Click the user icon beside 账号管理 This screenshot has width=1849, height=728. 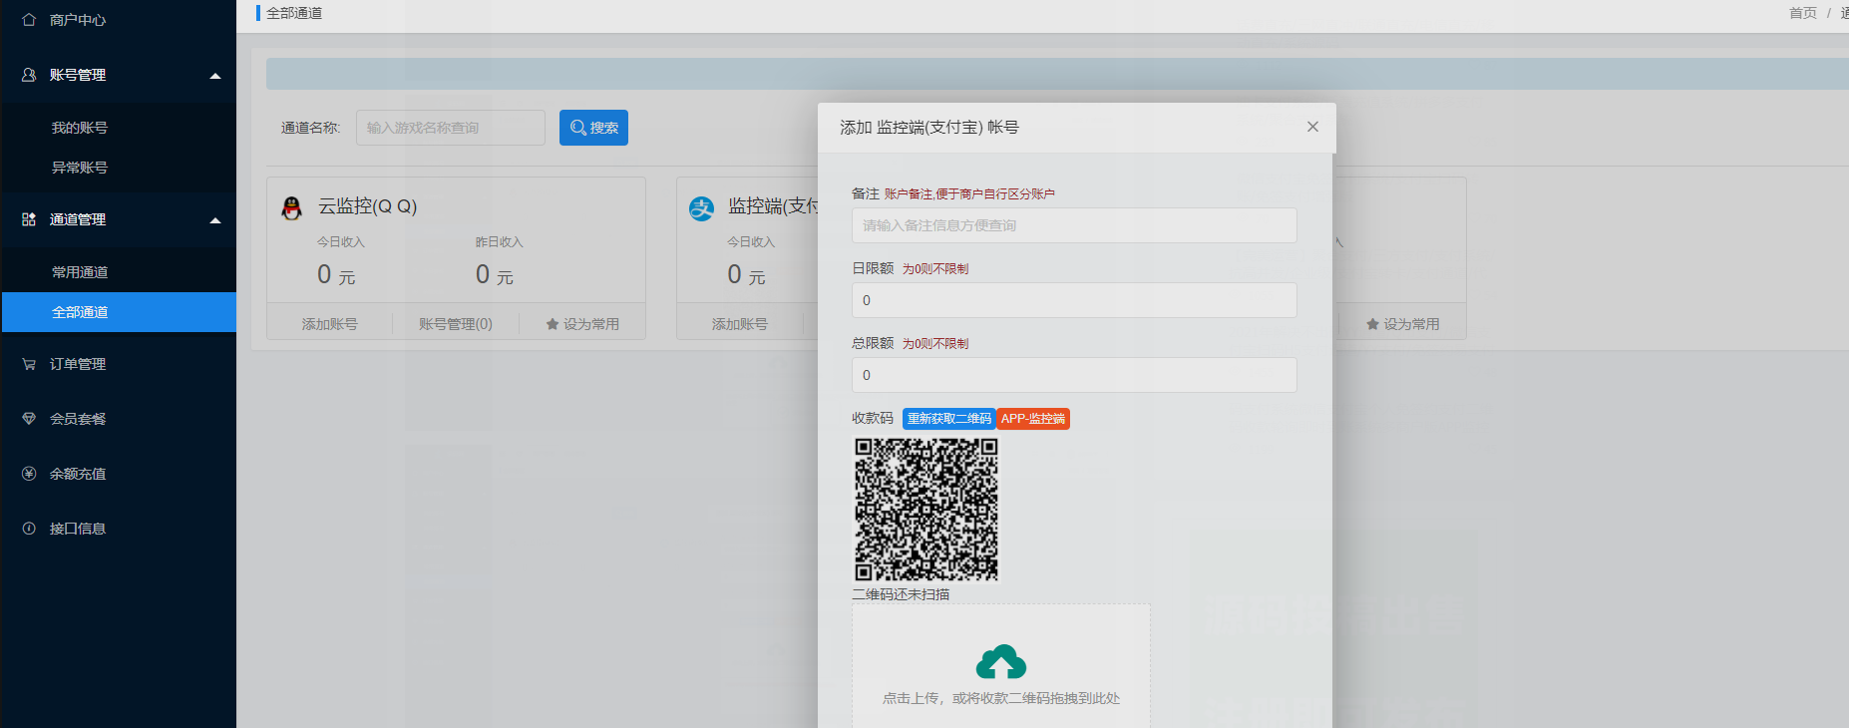pyautogui.click(x=29, y=75)
